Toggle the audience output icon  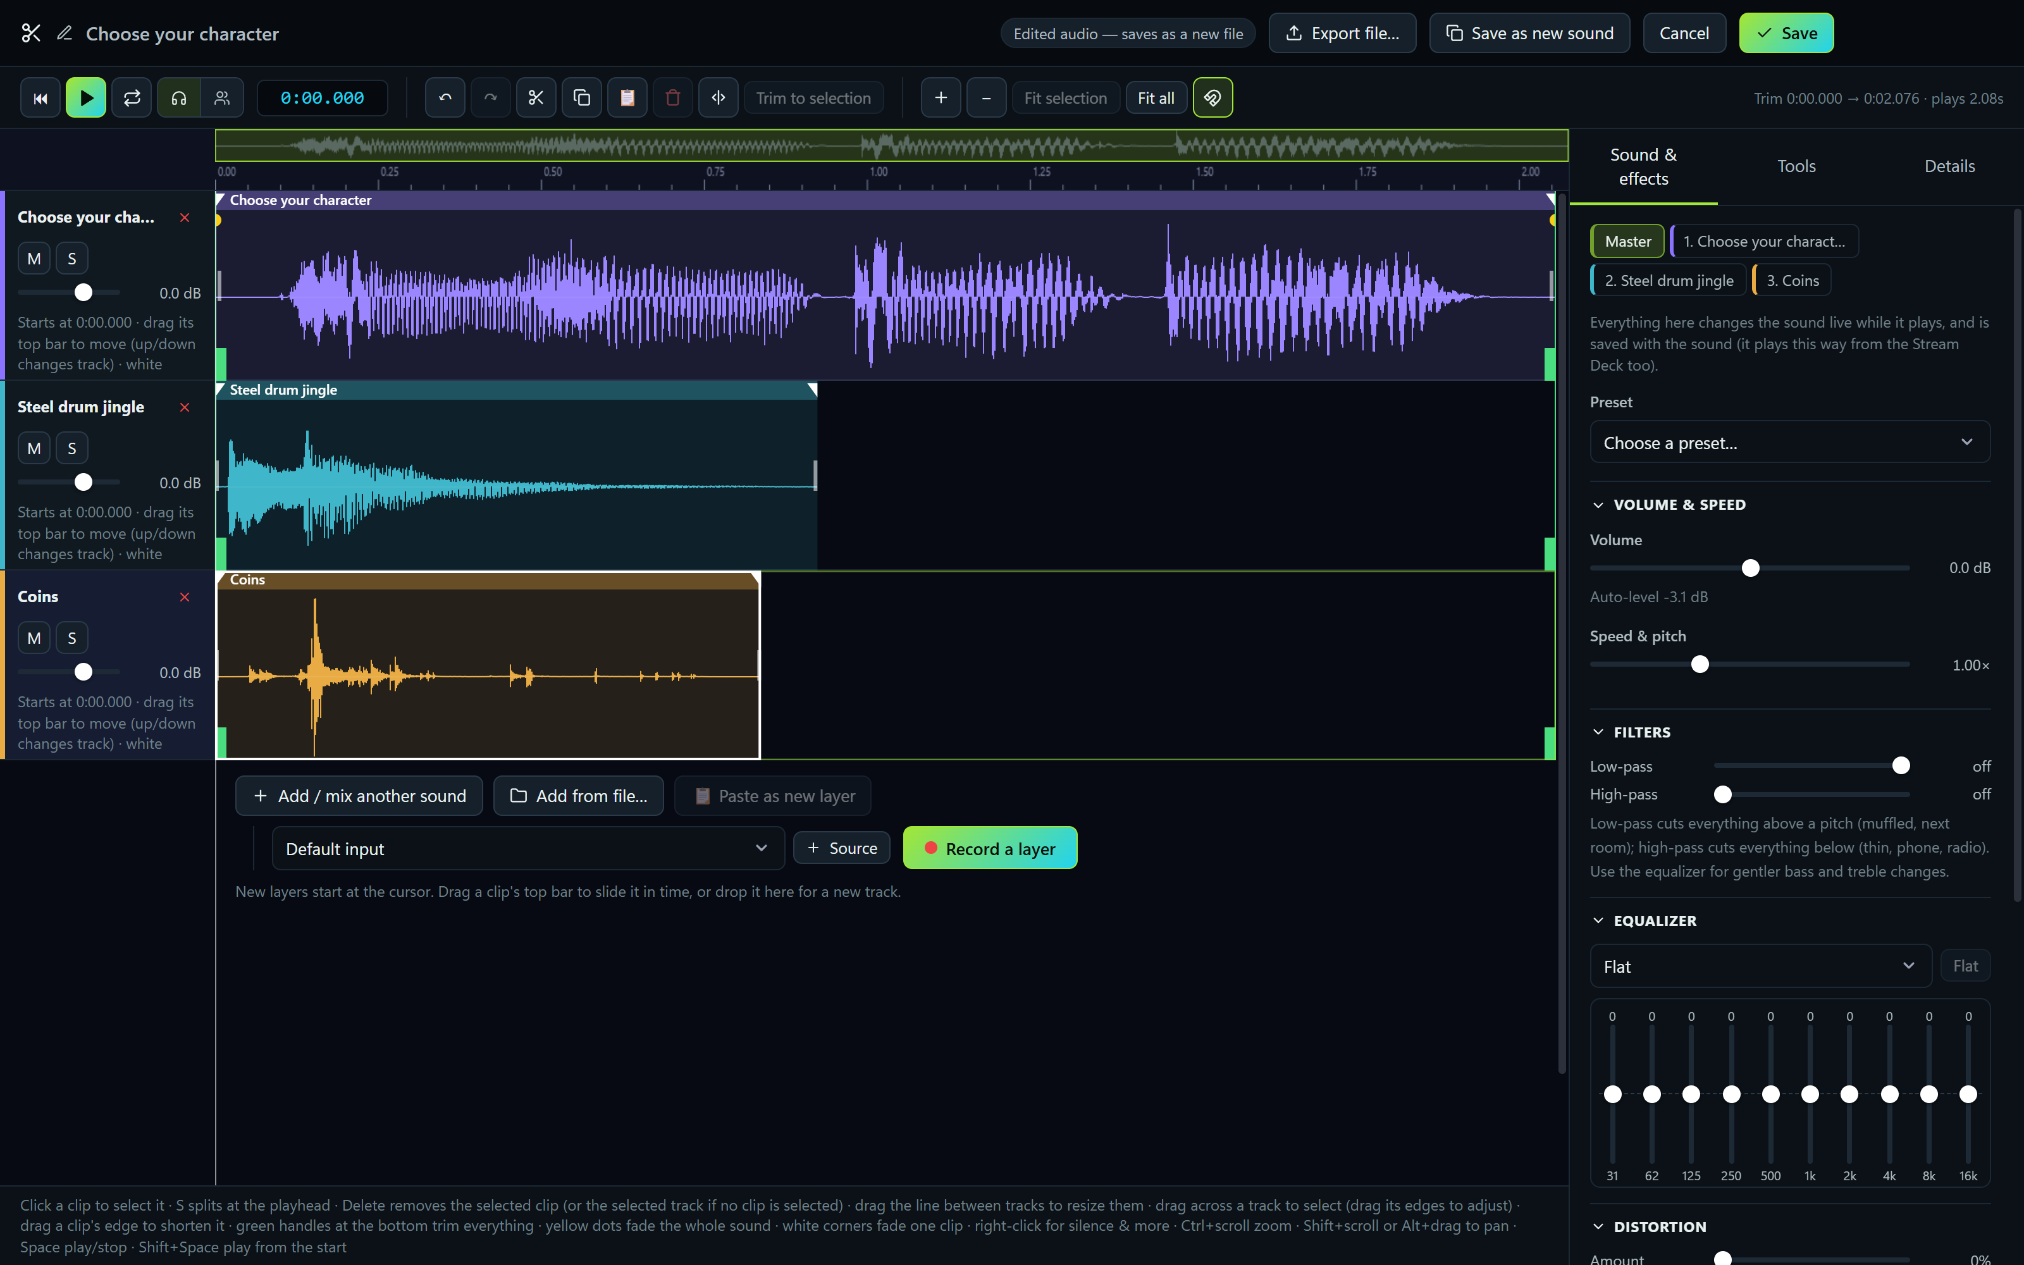(221, 98)
